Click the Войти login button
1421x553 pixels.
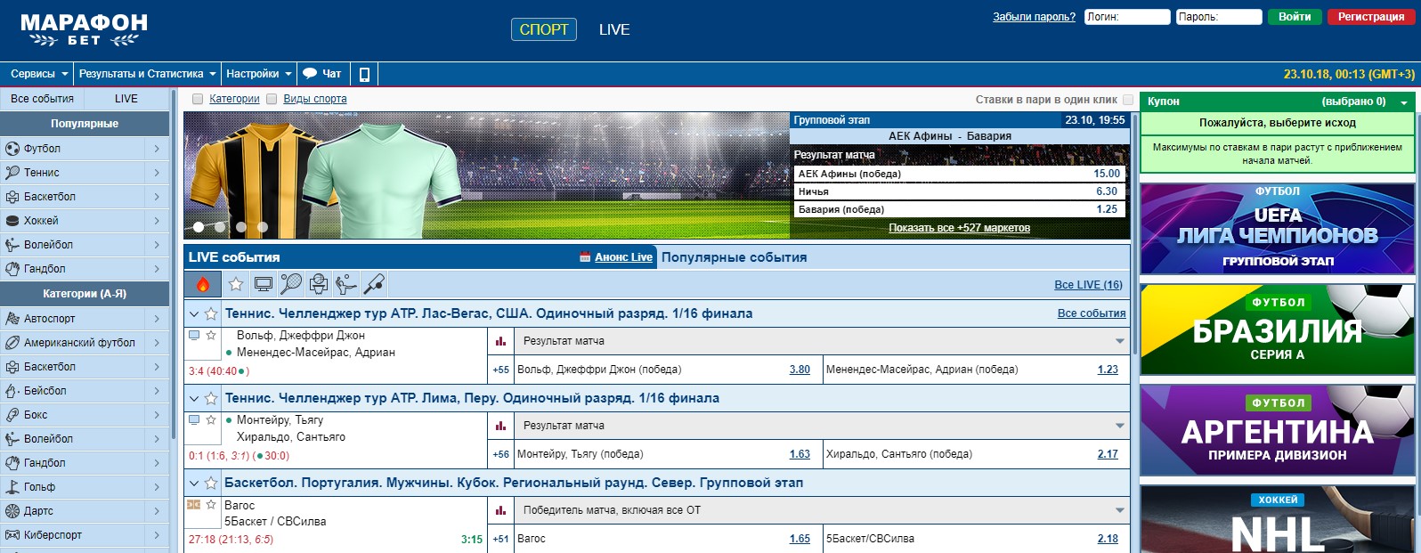click(x=1295, y=17)
